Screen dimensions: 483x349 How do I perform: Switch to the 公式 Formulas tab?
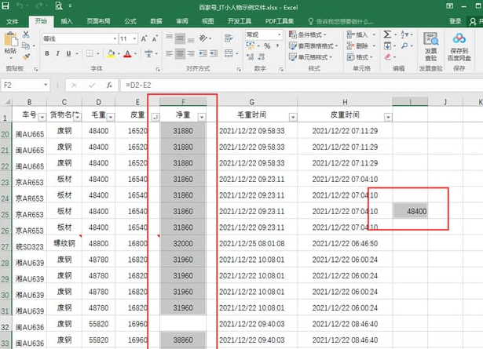[x=130, y=21]
